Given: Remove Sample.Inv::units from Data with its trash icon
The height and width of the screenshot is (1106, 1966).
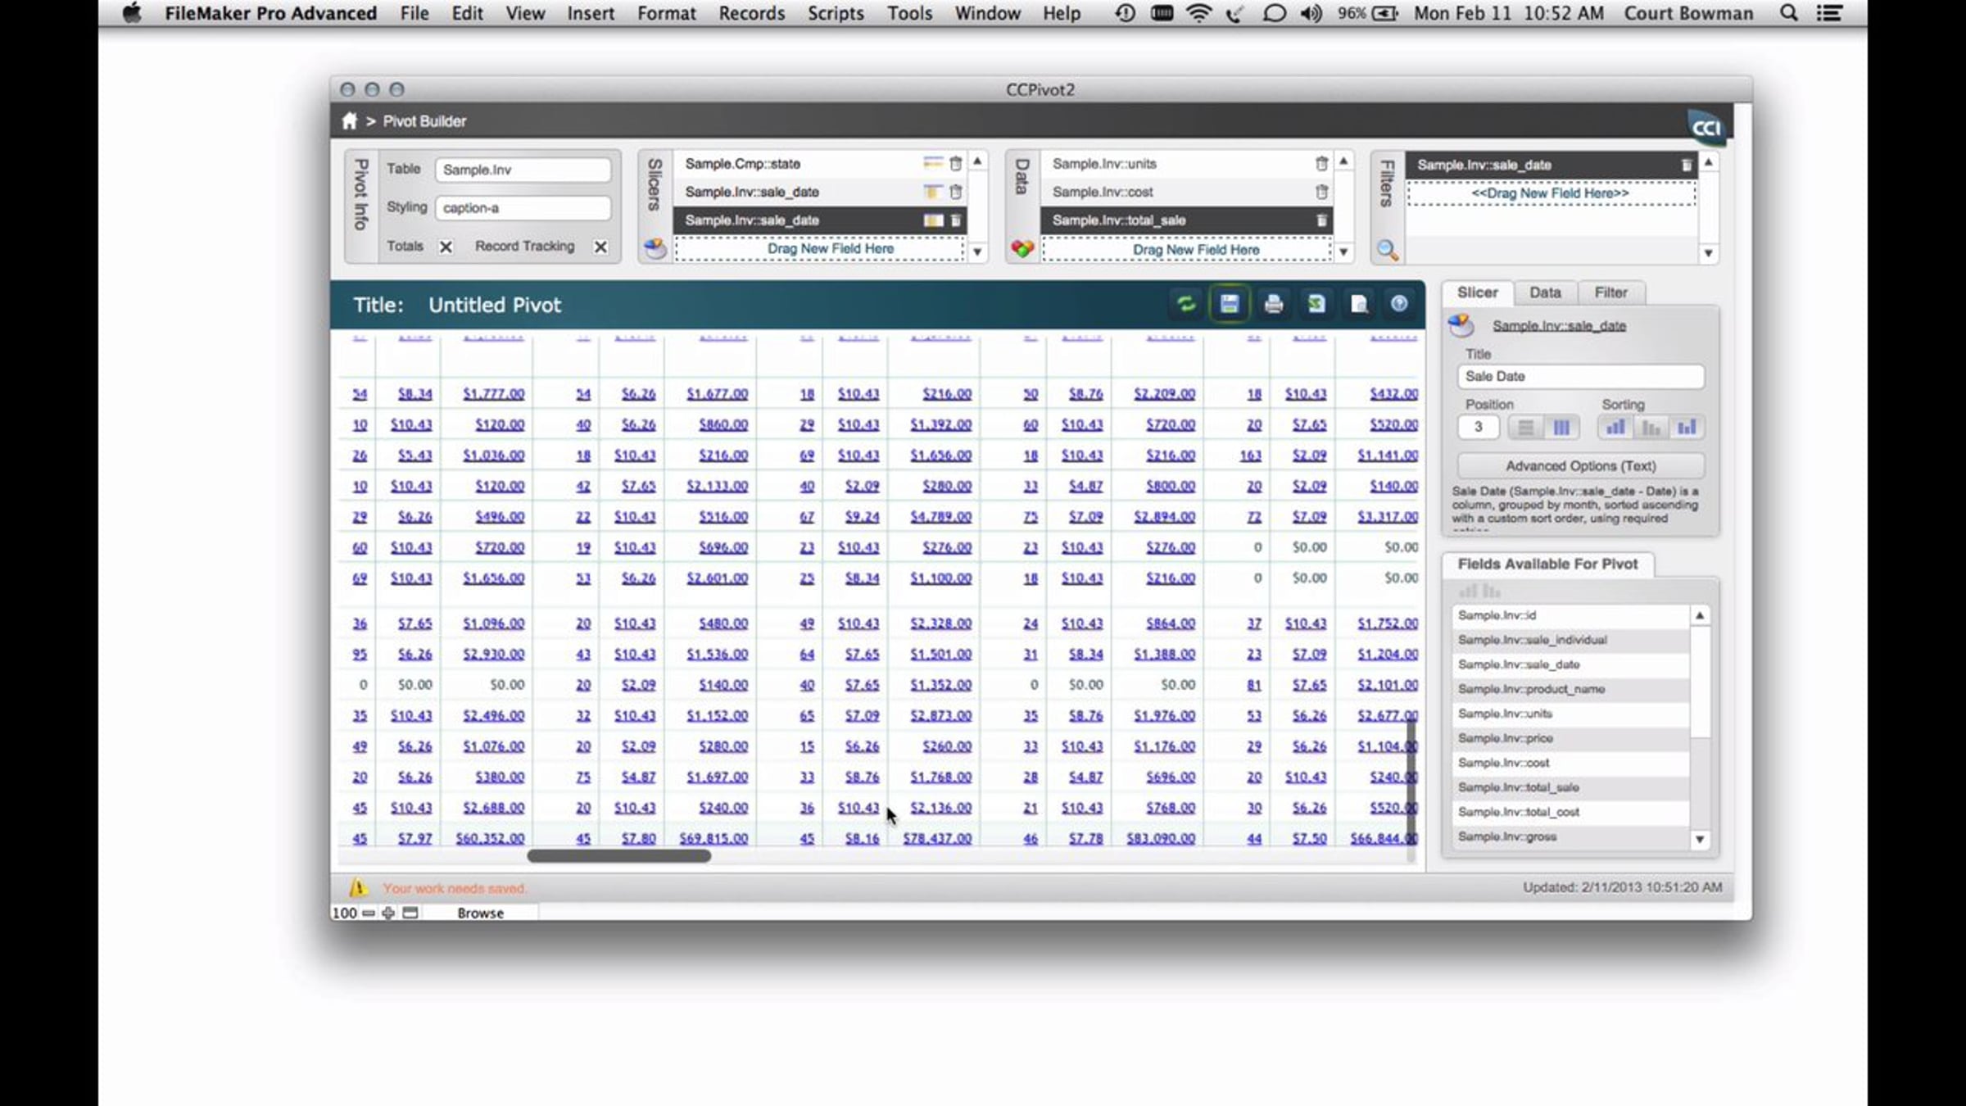Looking at the screenshot, I should click(x=1321, y=164).
